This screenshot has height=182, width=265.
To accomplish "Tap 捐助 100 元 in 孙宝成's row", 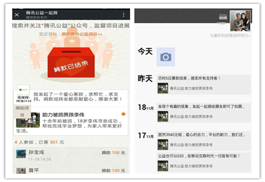I will tap(113, 153).
